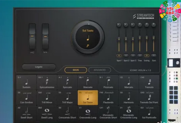Screen dimensions: 181x123
Task: Disable the Outrig. mic power button
Action: [x=147, y=55]
